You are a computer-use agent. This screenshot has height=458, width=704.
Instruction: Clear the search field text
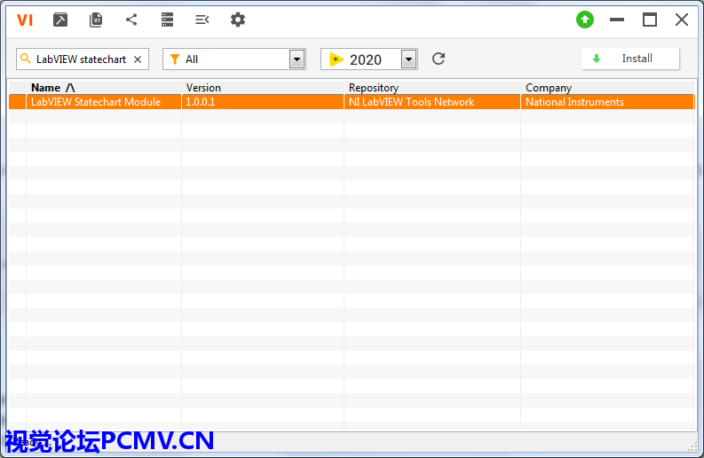(x=138, y=59)
